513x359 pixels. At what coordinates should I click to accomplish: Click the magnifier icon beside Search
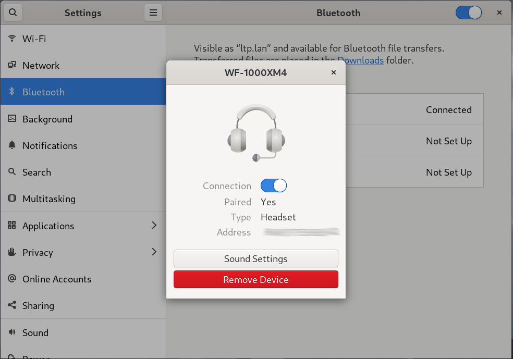[x=12, y=171]
